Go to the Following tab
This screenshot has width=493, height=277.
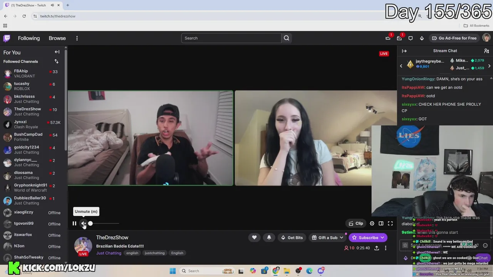(29, 38)
